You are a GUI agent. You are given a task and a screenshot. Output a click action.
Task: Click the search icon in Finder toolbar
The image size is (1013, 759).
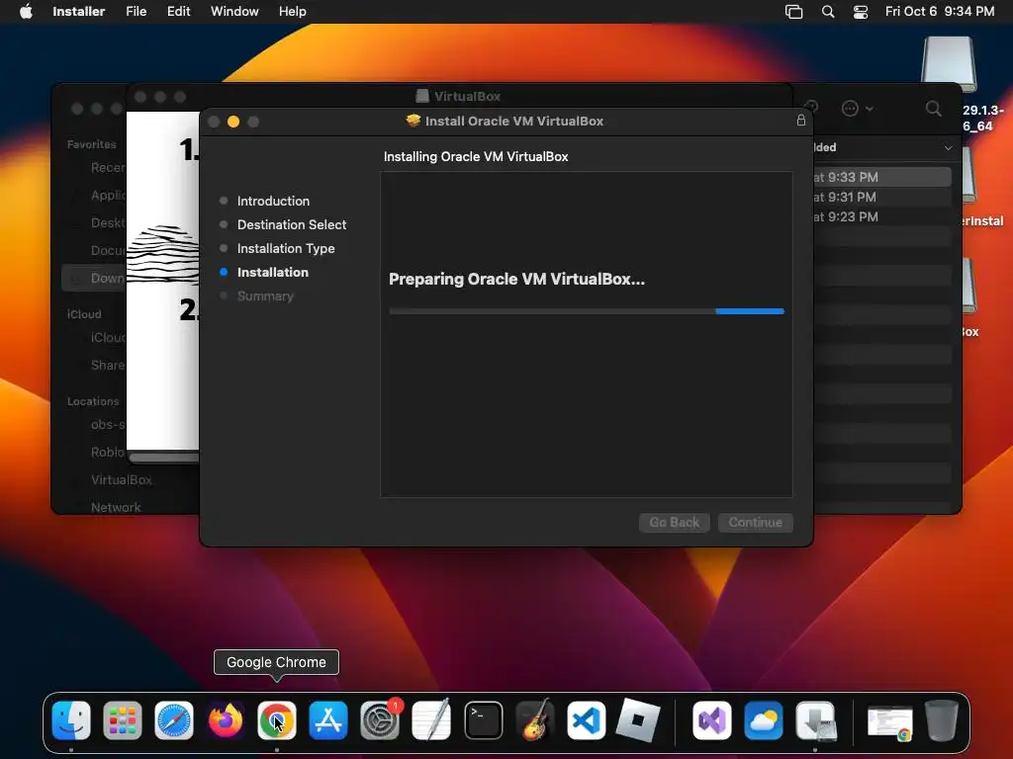point(934,109)
